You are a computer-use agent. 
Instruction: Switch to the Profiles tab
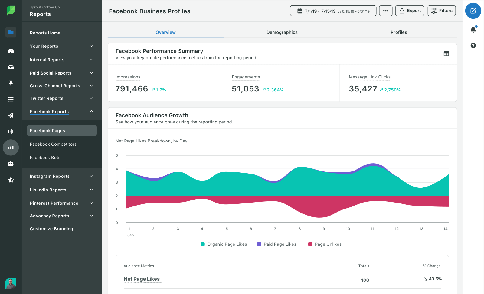point(399,32)
